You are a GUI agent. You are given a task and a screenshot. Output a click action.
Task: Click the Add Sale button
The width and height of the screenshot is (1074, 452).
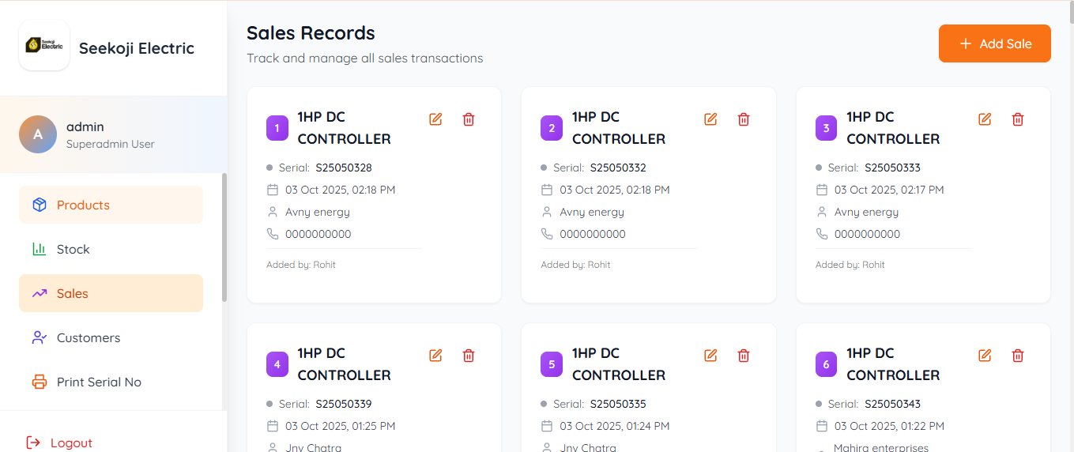(x=995, y=43)
